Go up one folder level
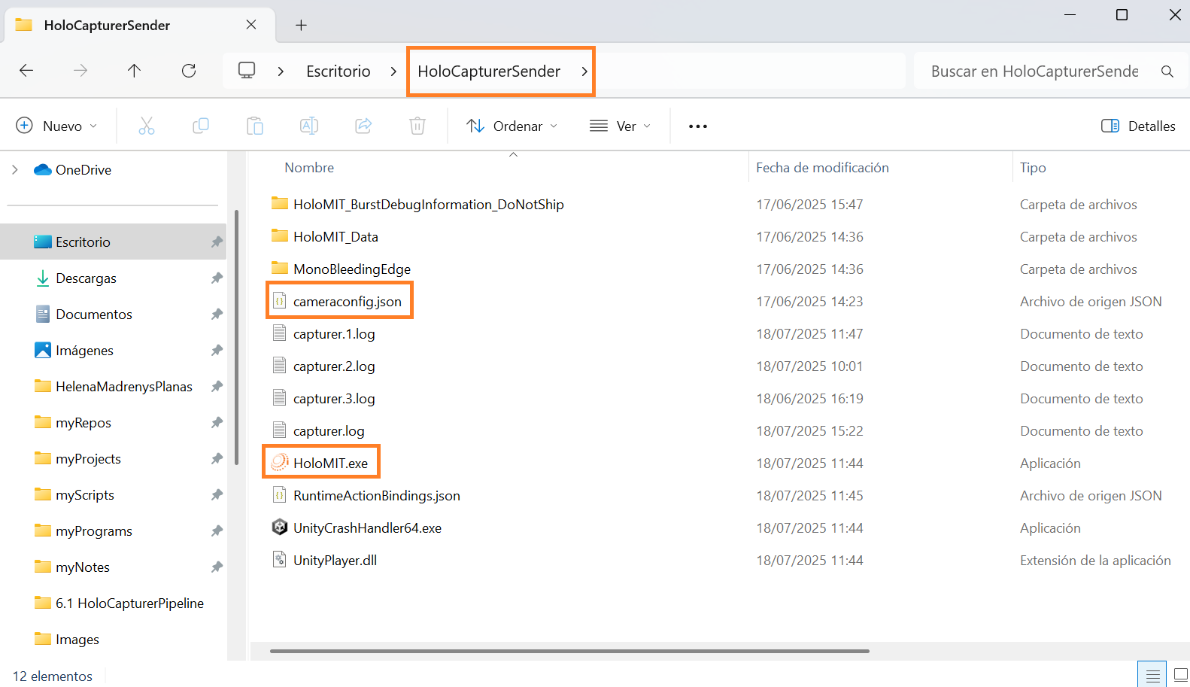This screenshot has width=1190, height=687. (134, 71)
